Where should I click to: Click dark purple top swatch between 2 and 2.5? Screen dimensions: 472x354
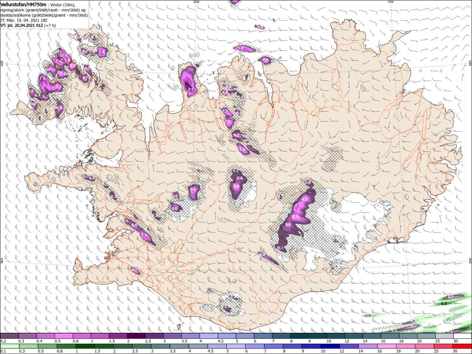(136, 336)
